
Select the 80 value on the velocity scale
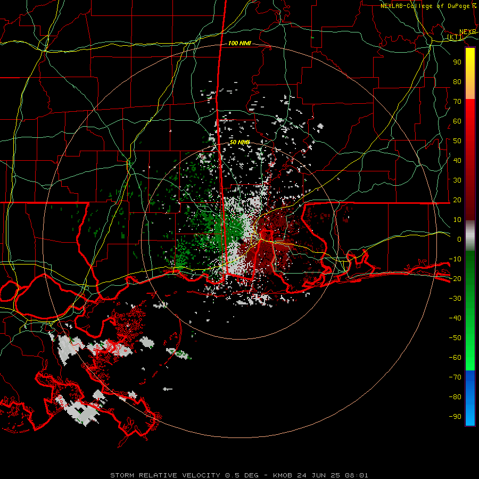(457, 81)
